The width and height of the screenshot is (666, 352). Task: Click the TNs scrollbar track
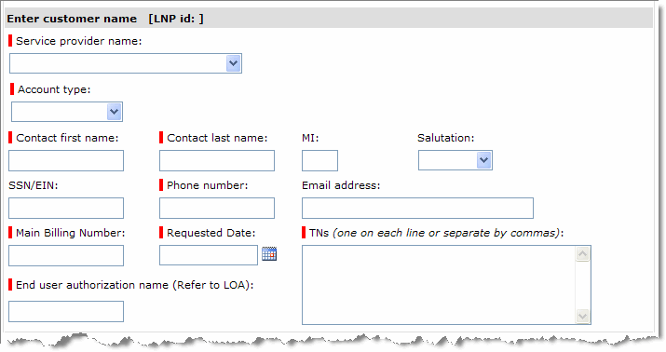[x=583, y=285]
